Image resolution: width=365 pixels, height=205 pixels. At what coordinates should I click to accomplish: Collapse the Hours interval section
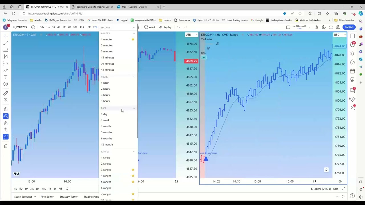click(x=134, y=77)
